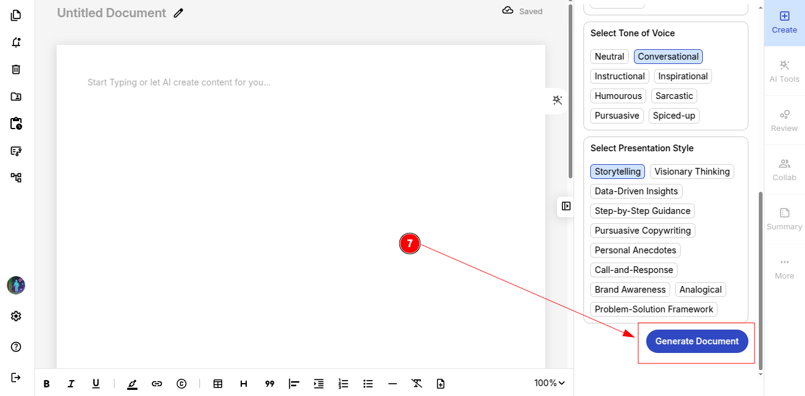Image resolution: width=805 pixels, height=396 pixels.
Task: Click the text highlight color tool
Action: point(132,384)
